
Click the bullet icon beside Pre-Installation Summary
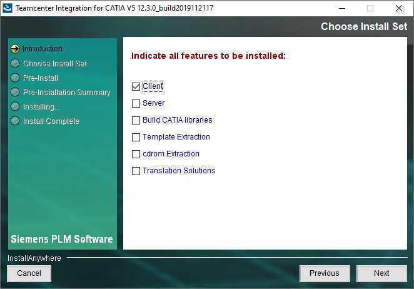tap(15, 92)
